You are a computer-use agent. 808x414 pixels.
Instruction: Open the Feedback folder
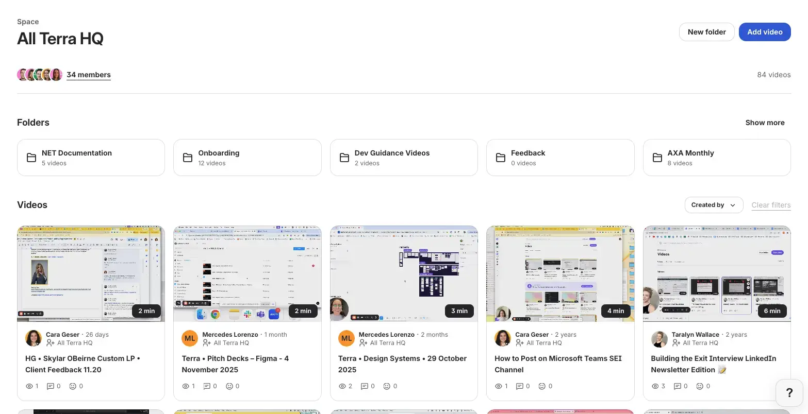pos(560,158)
